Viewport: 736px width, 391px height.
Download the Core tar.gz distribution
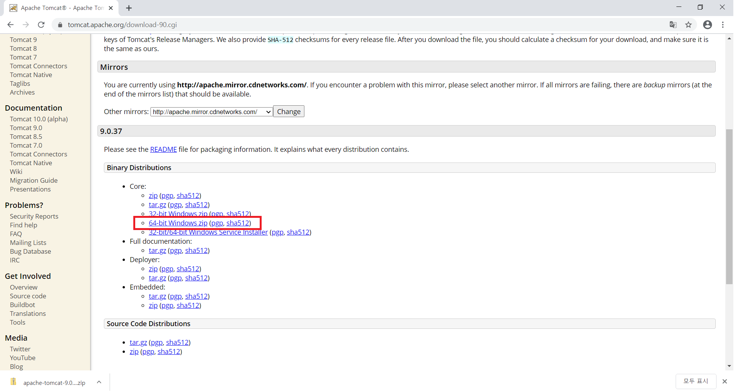point(157,205)
